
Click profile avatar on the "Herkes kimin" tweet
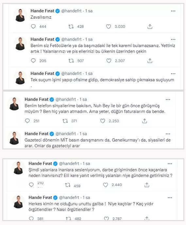pos(18,201)
